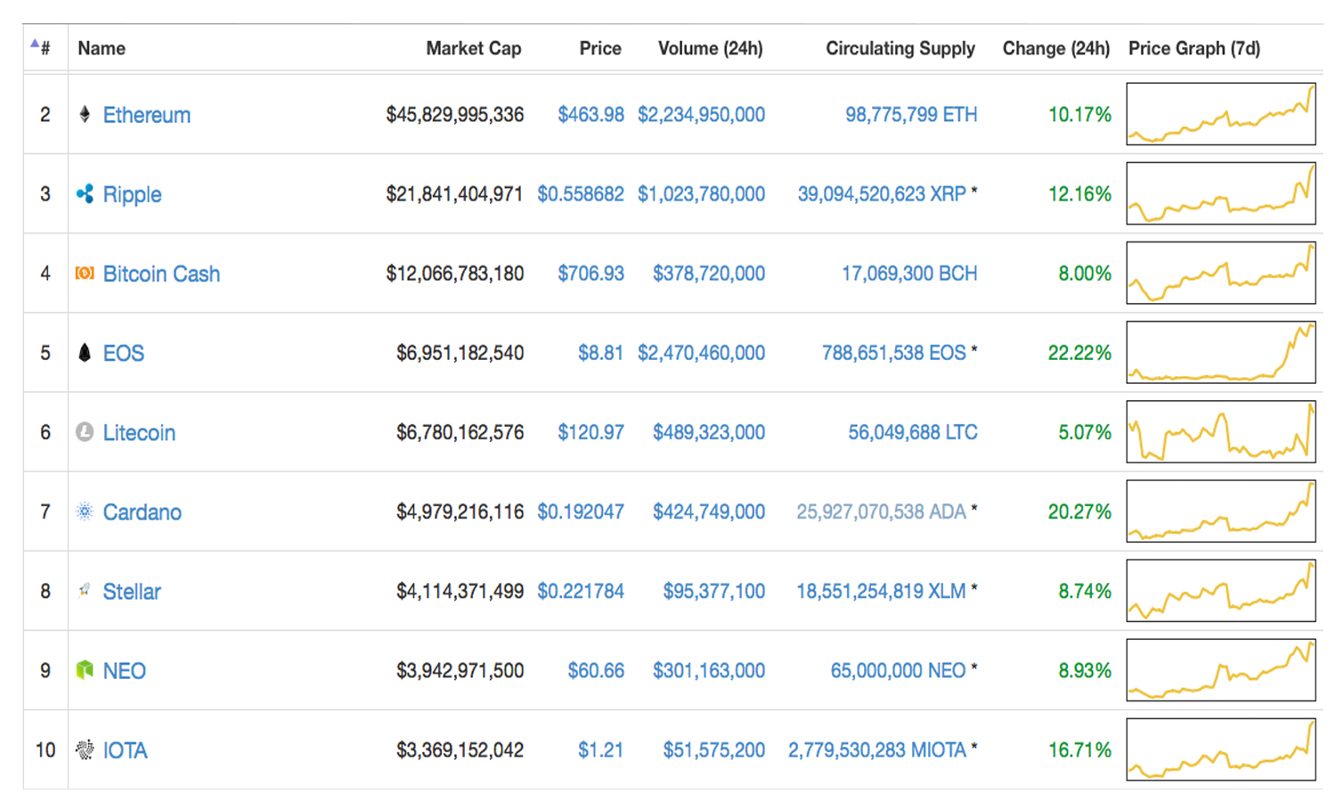
Task: Open the Litecoin coin page link
Action: tap(139, 432)
